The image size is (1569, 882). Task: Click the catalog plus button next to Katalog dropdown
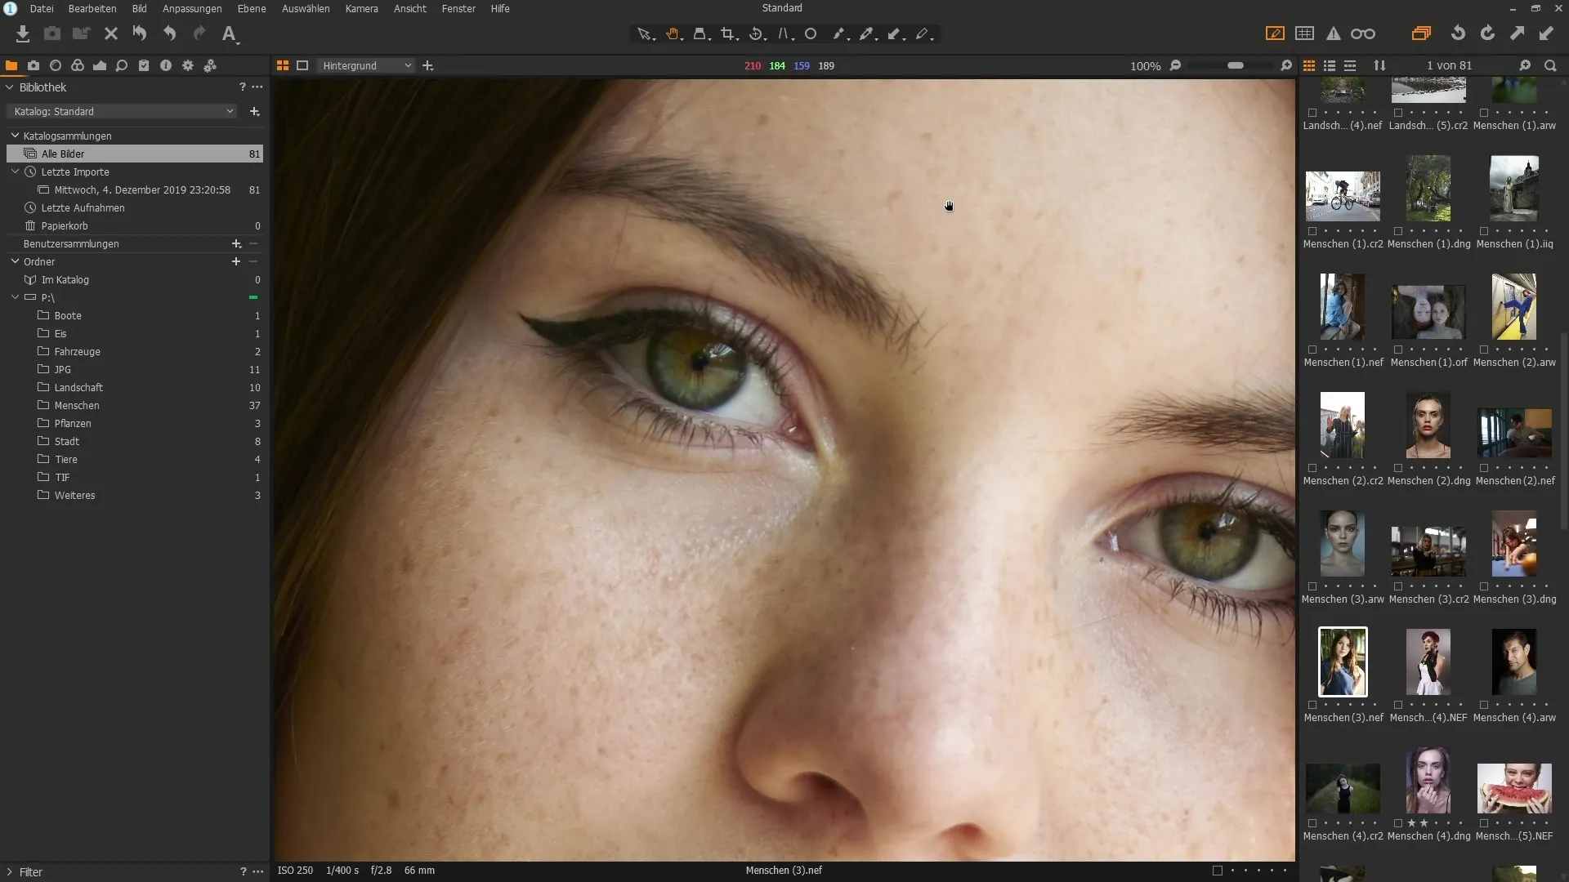click(x=255, y=111)
